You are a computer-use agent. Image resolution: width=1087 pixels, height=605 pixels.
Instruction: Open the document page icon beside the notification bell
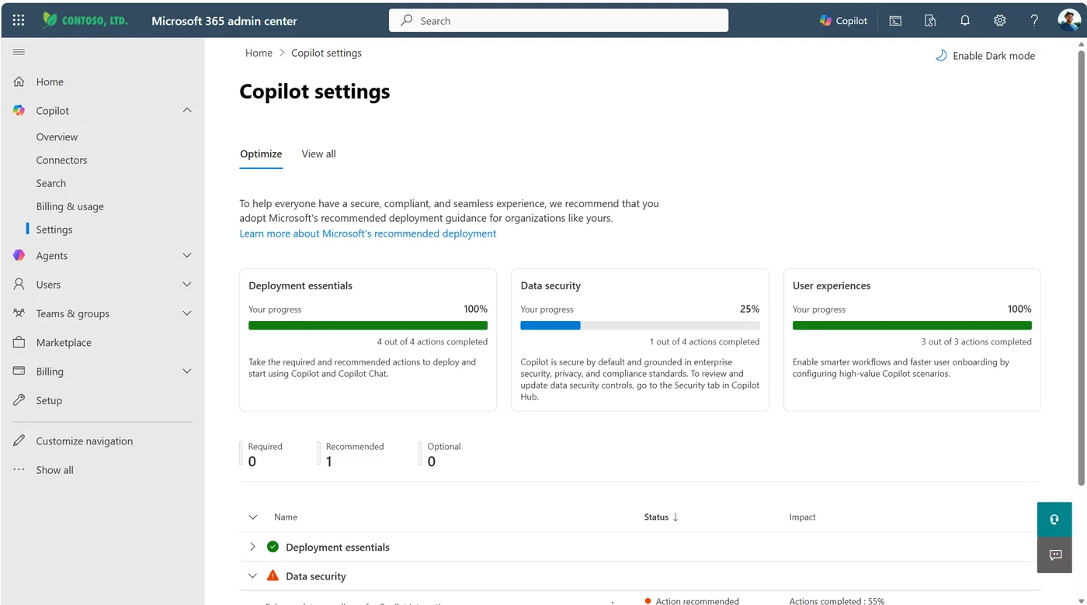[930, 21]
